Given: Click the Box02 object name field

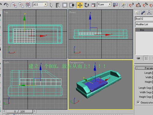Looking at the screenshot, I should 144,19.
